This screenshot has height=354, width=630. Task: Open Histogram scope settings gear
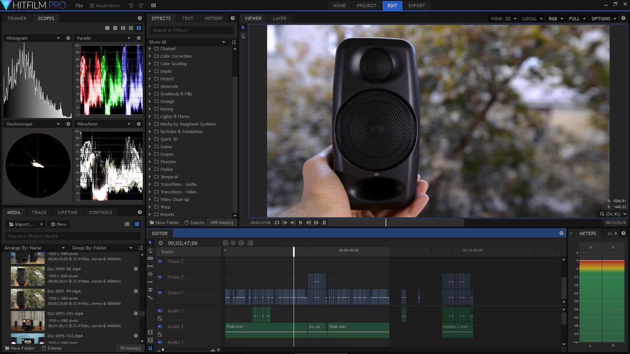(68, 38)
